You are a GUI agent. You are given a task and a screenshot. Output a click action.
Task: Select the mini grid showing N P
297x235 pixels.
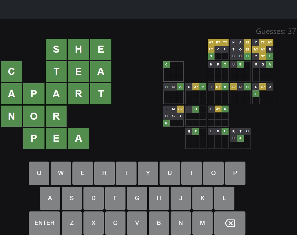196,138
